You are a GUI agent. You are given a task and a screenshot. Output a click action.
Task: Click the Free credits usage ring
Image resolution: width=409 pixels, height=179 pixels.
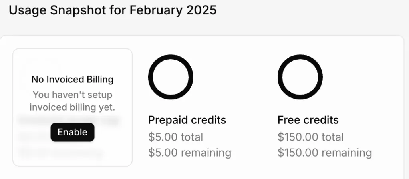(300, 76)
